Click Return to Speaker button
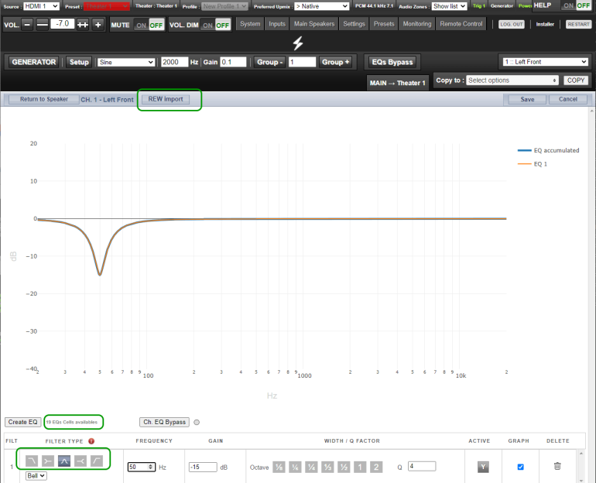Viewport: 596px width, 483px height. [x=44, y=99]
